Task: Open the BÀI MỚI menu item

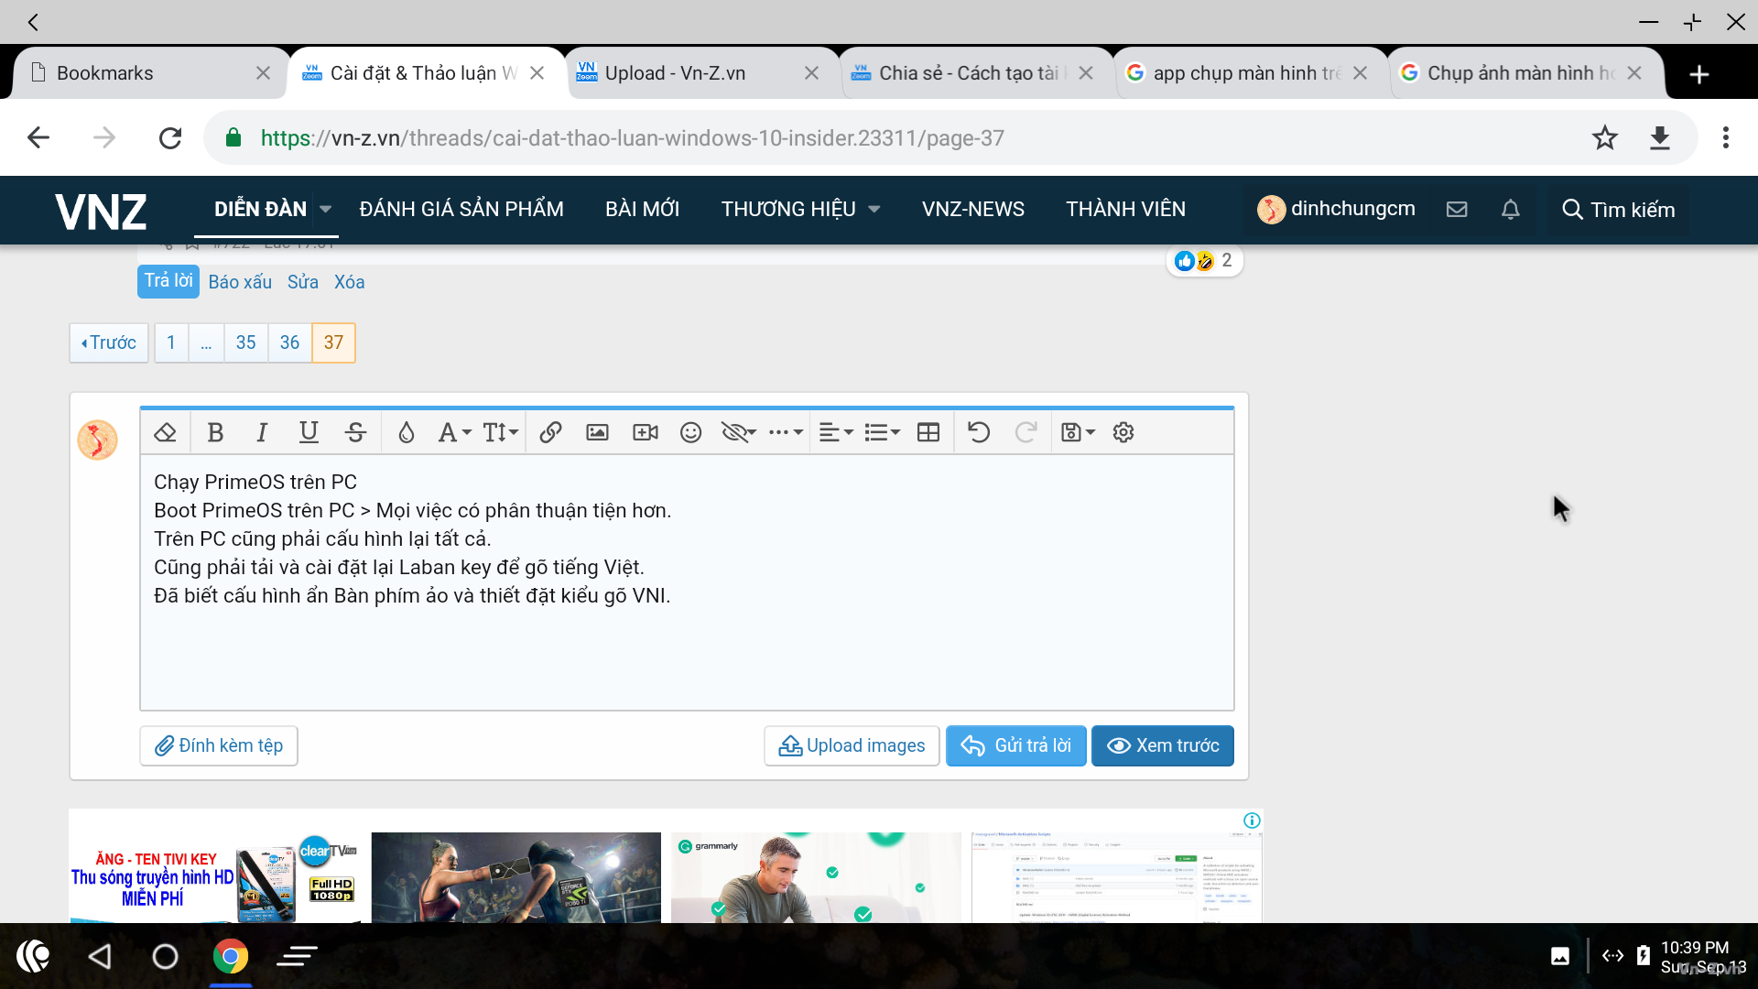Action: 642,210
